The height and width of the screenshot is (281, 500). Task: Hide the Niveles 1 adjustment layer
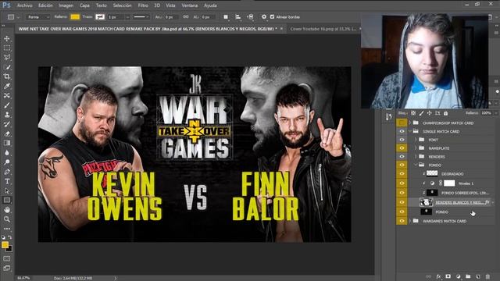pos(402,183)
